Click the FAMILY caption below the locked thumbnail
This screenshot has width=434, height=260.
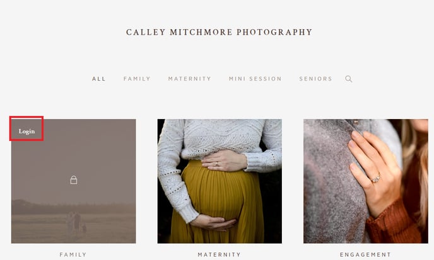[x=73, y=254]
